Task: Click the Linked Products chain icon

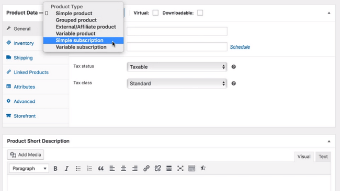Action: [9, 72]
